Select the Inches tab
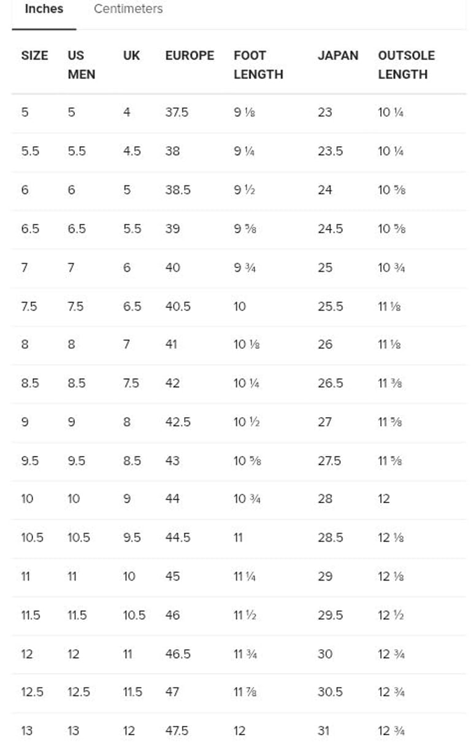471x748 pixels. pos(44,9)
